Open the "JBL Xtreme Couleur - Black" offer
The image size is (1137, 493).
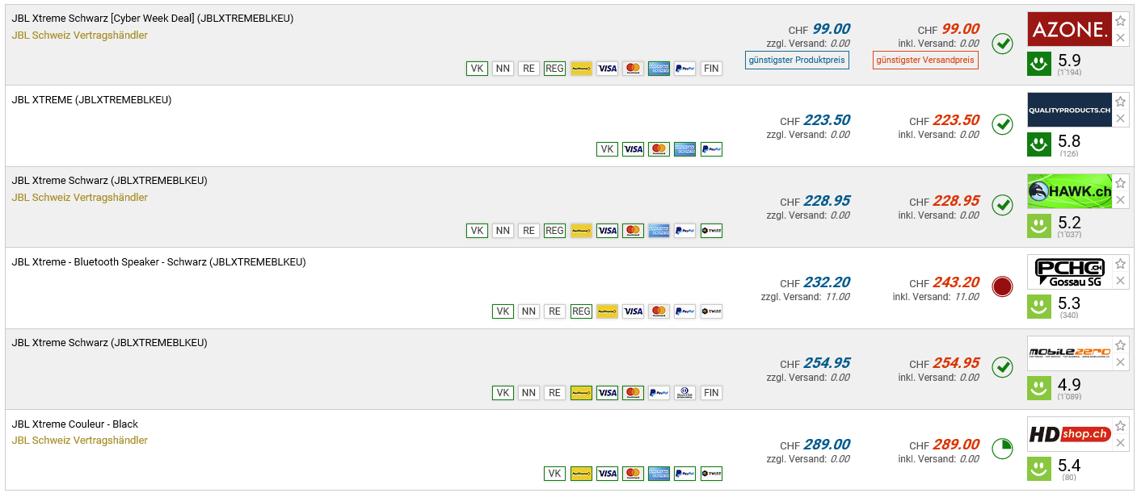[x=75, y=424]
